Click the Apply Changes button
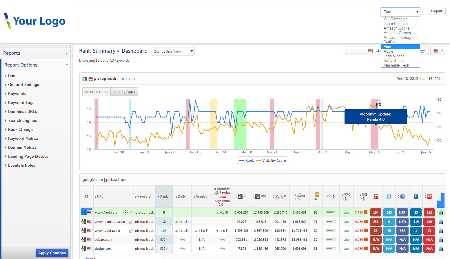 click(52, 253)
